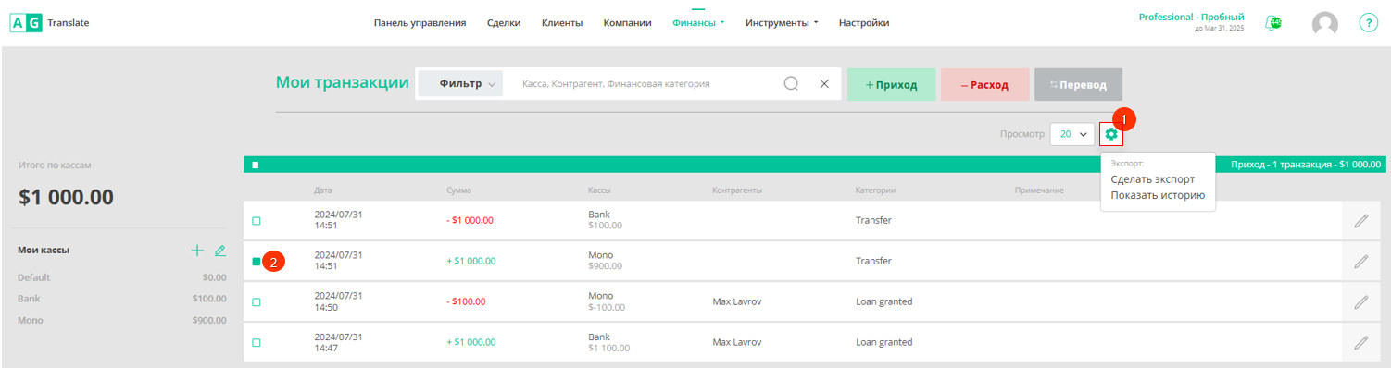This screenshot has height=368, width=1391.
Task: Click the Professional - Пробный plan link
Action: click(x=1191, y=18)
